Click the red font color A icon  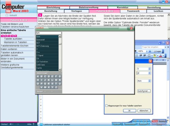160,55
